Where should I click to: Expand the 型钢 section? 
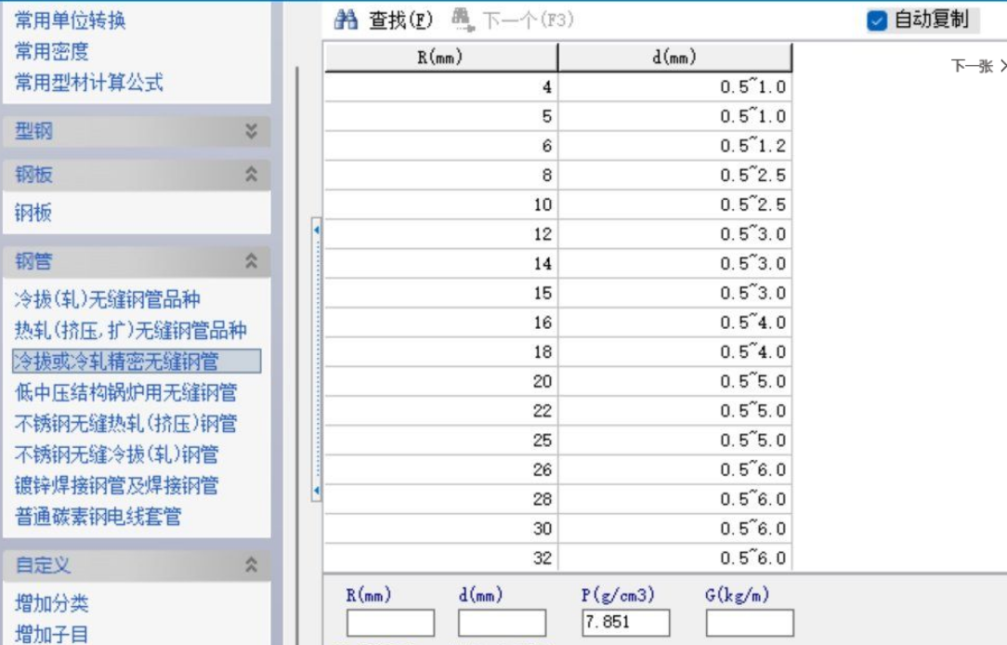click(251, 132)
